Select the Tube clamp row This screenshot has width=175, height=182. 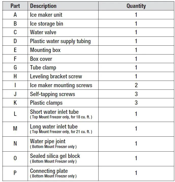[x=43, y=67]
